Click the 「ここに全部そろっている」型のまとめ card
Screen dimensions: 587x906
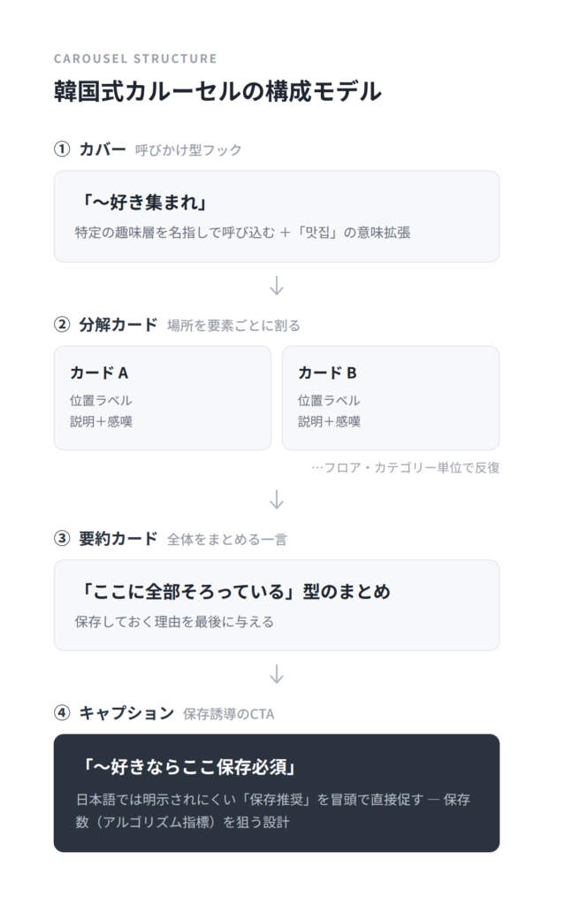pos(277,605)
